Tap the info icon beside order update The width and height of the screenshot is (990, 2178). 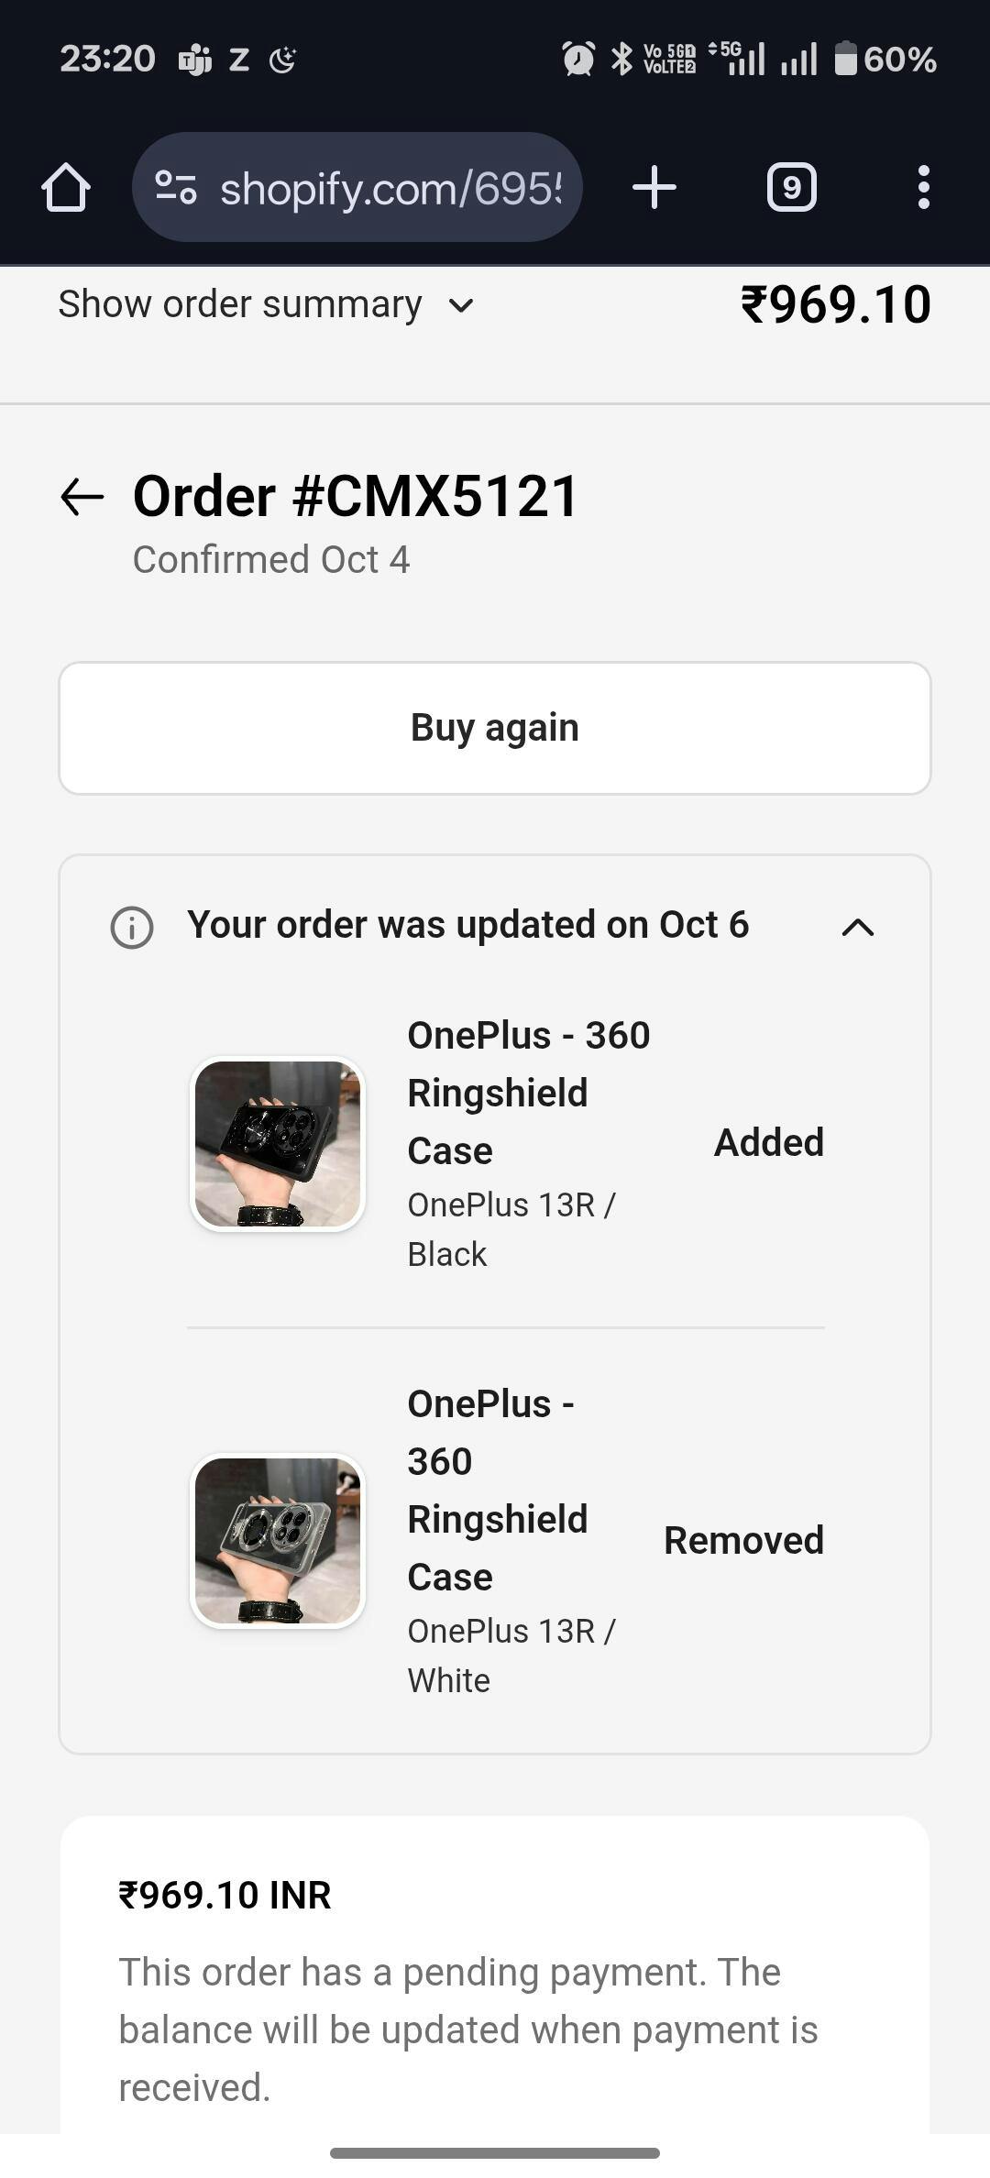pyautogui.click(x=132, y=927)
